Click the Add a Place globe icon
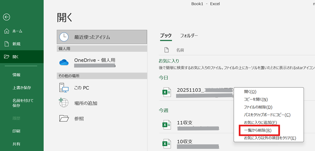Viewport: 315px width, 151px height. pos(64,103)
